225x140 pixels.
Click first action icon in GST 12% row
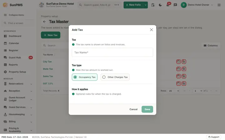tap(178, 83)
